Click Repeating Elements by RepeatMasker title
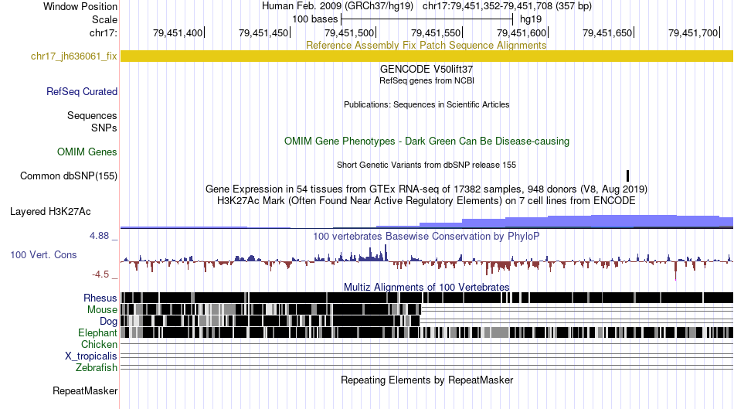This screenshot has height=409, width=734. (426, 380)
